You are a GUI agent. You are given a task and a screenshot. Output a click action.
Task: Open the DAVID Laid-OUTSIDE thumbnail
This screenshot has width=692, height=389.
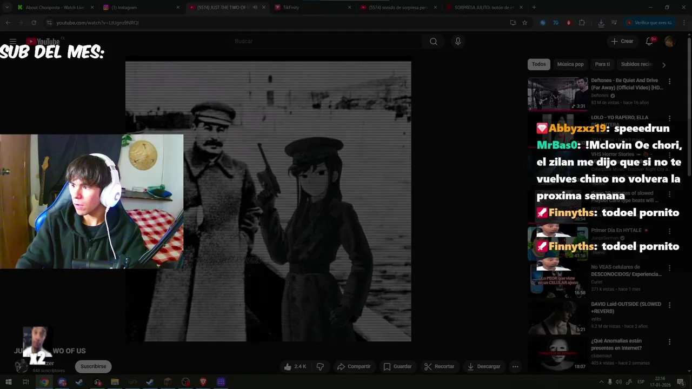tap(557, 317)
